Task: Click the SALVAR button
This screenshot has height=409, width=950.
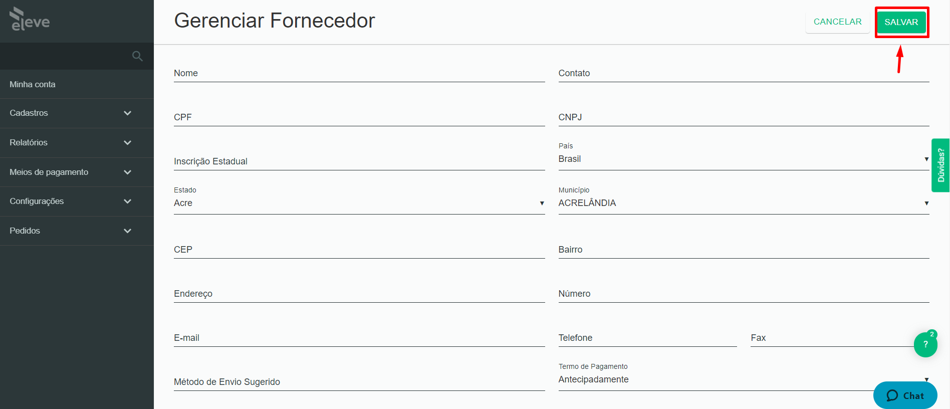Action: pos(901,22)
